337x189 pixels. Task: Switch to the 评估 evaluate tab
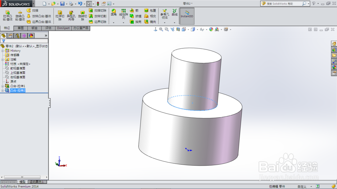pos(48,28)
